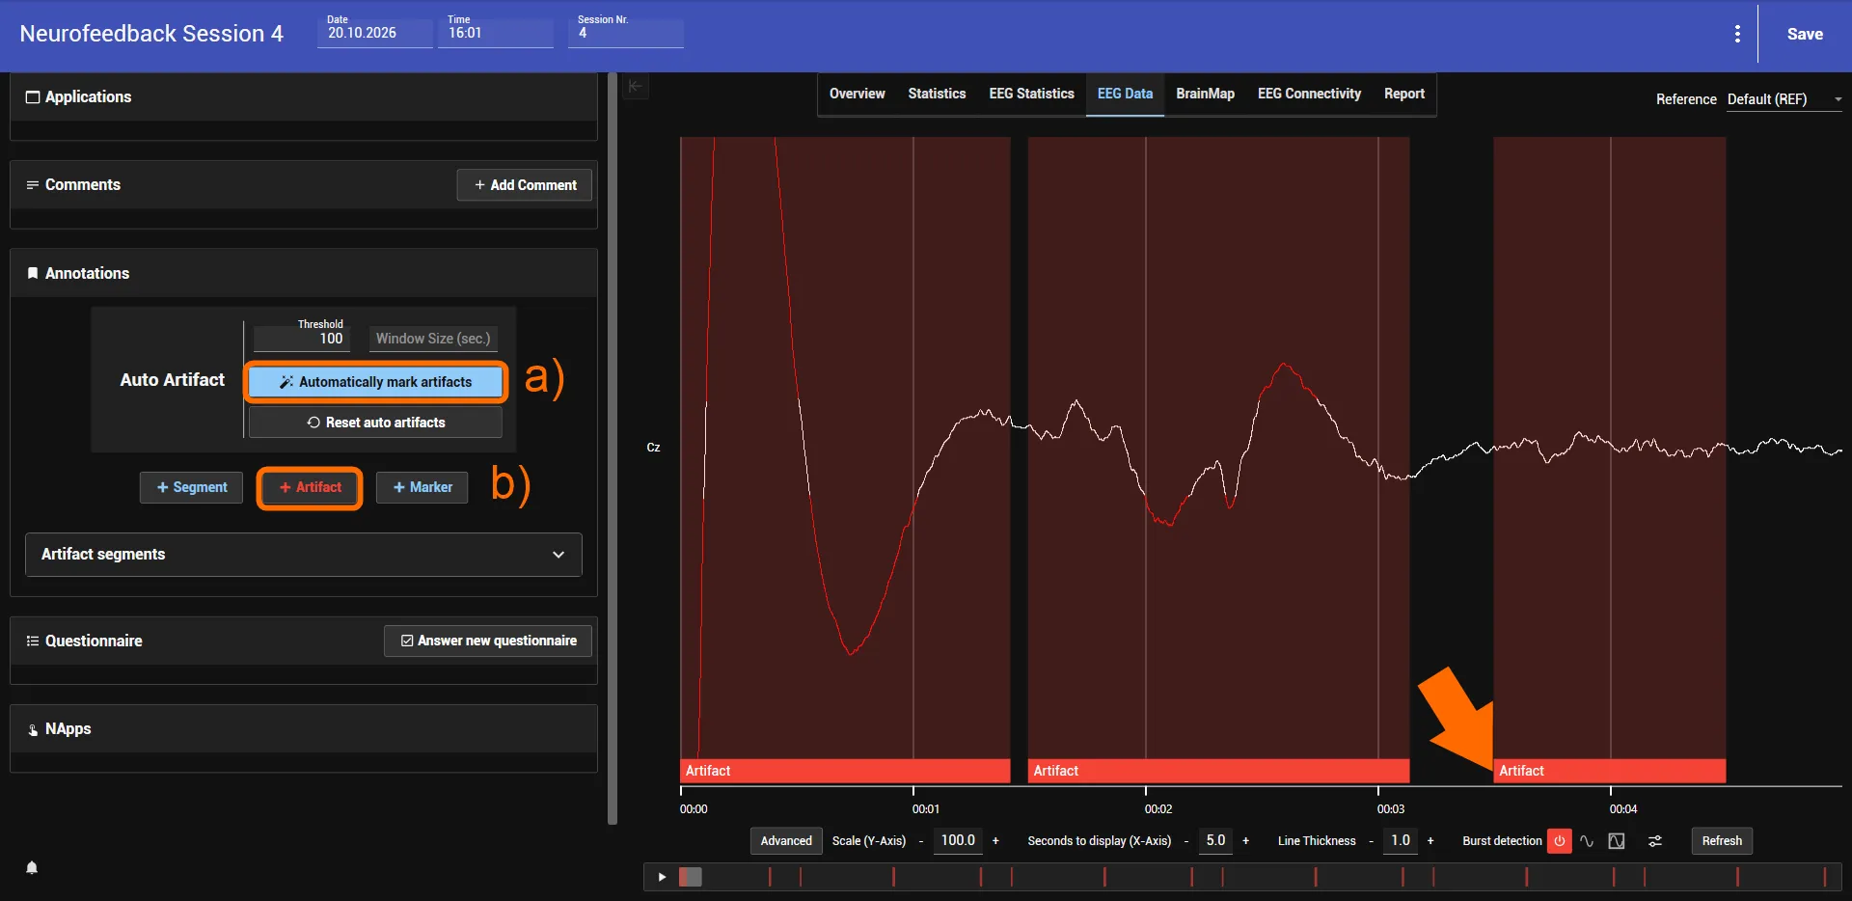The height and width of the screenshot is (901, 1852).
Task: Click the timeline scrubber thumb
Action: click(691, 877)
